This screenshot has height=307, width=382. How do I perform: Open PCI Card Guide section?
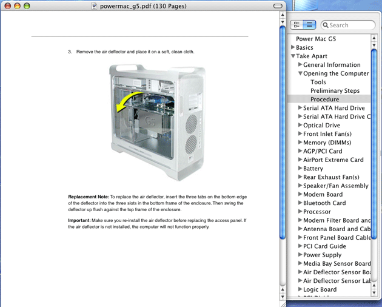coord(324,246)
